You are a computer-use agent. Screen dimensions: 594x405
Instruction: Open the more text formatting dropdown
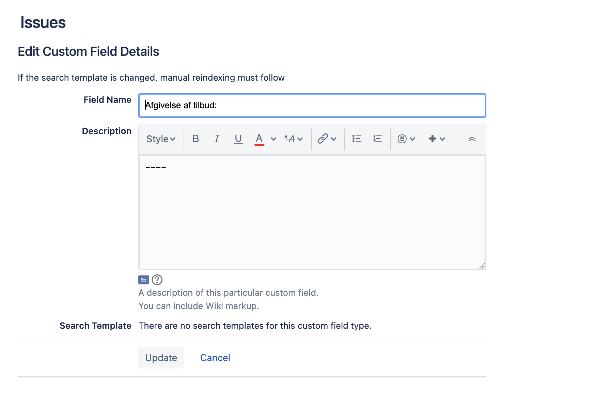294,139
